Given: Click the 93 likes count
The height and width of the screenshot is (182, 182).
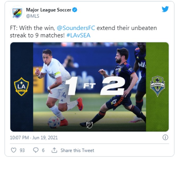Looking at the screenshot, I should click(x=22, y=150).
